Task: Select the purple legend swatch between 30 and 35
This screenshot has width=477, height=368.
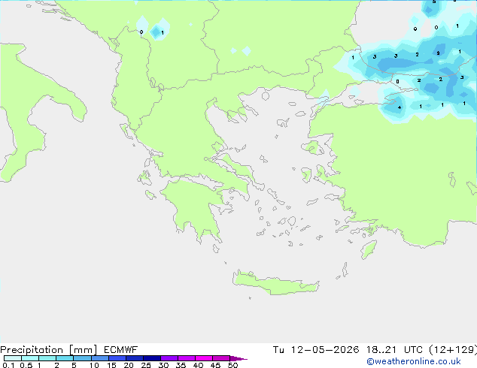Action: (169, 358)
